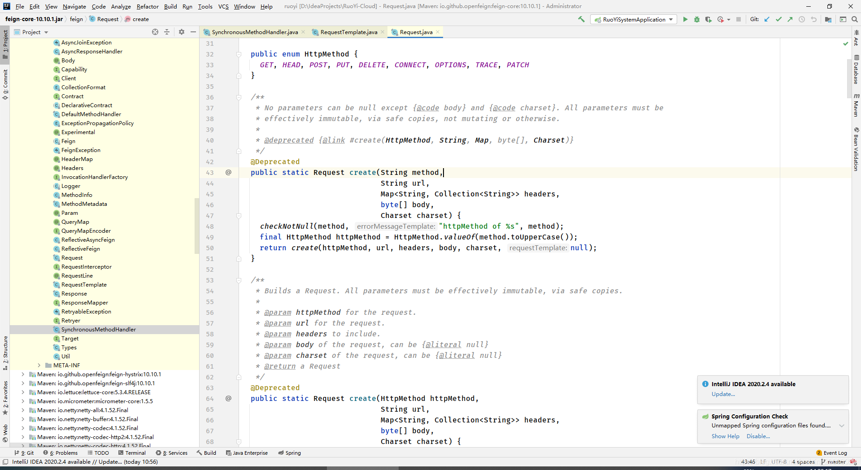Open the Ant tool window stripe

pyautogui.click(x=856, y=38)
